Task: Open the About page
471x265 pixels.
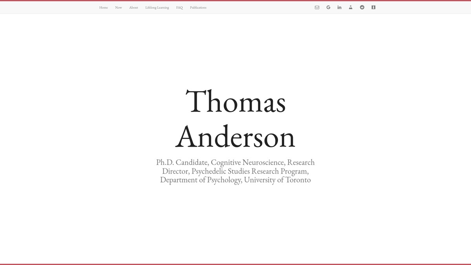Action: 133,7
